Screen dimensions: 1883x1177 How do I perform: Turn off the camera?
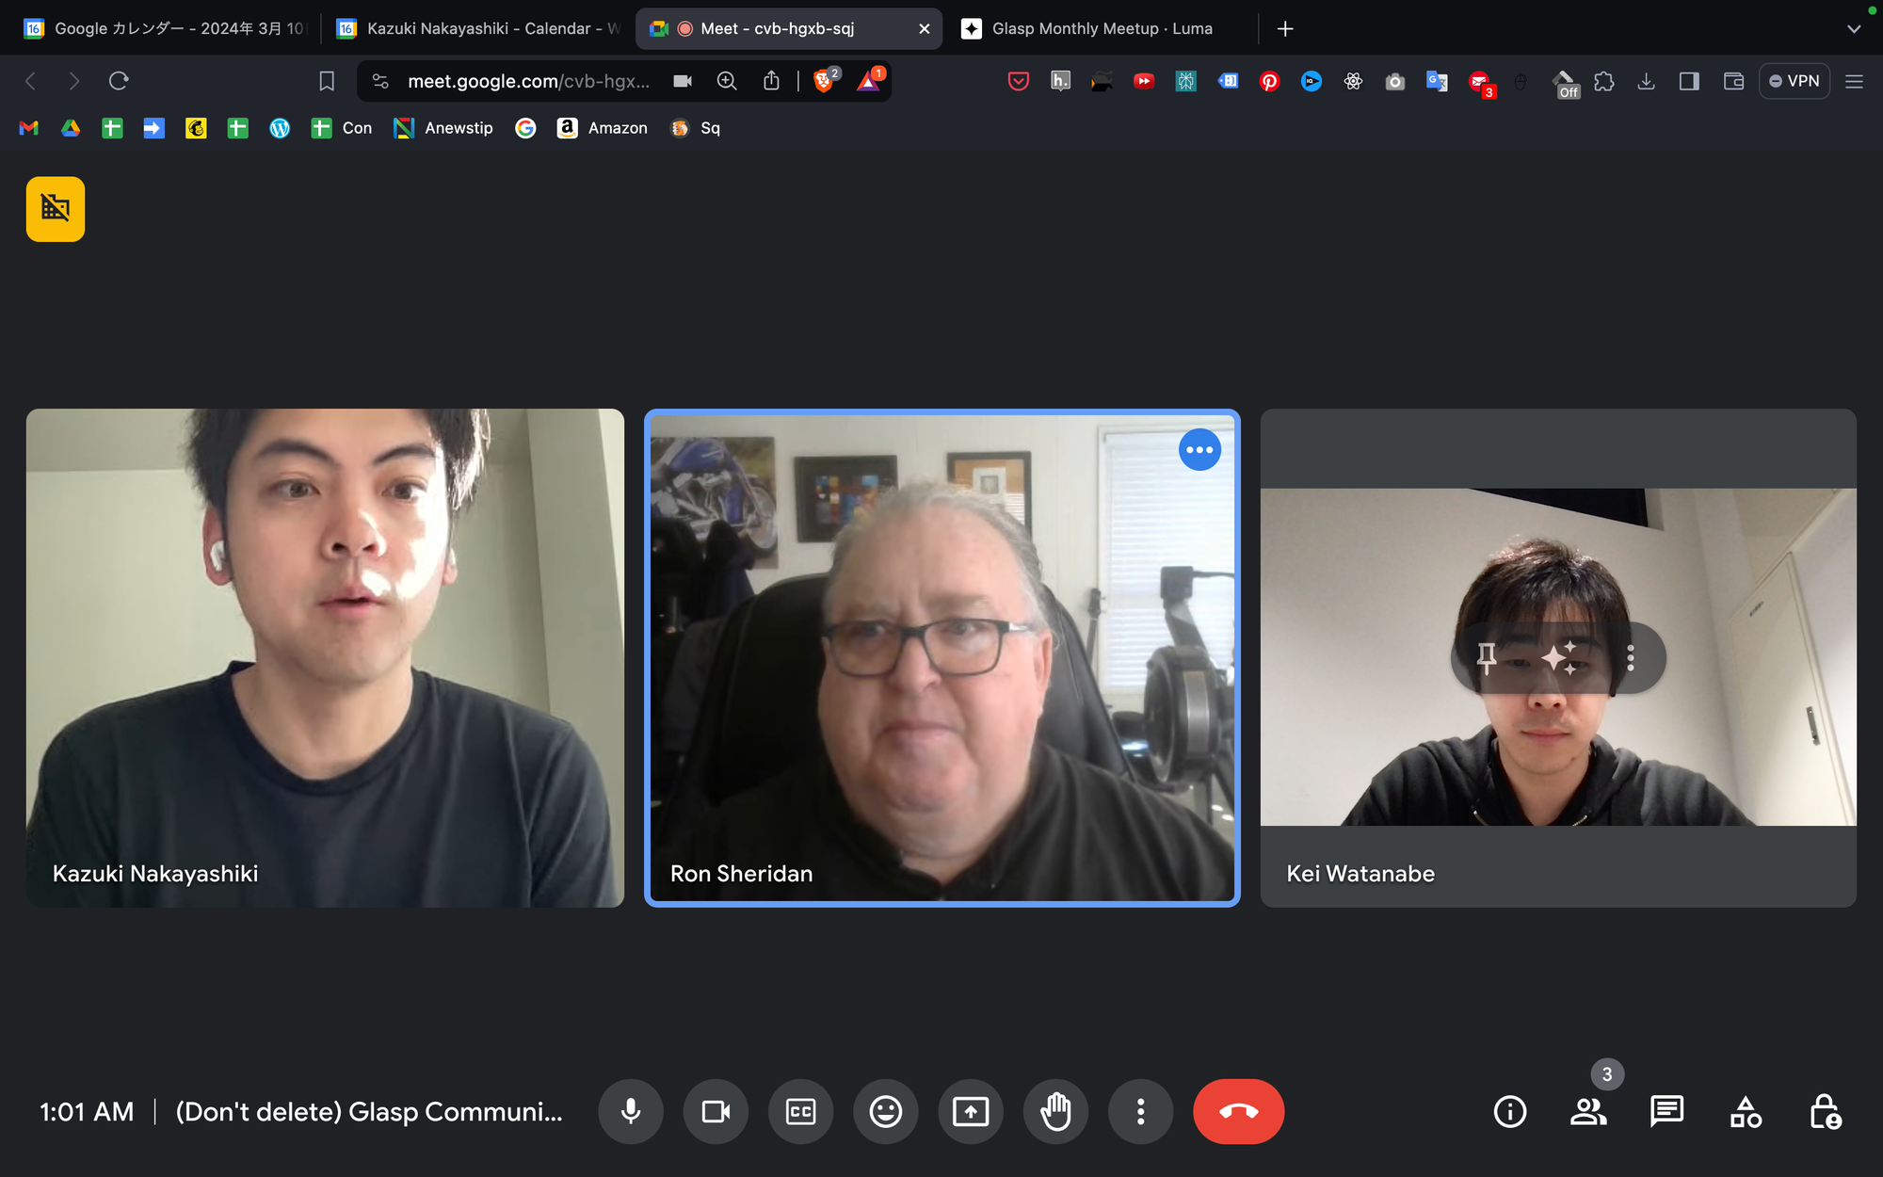pyautogui.click(x=716, y=1111)
